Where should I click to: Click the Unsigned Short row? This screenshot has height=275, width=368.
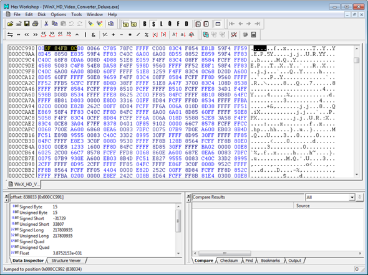tap(94, 224)
